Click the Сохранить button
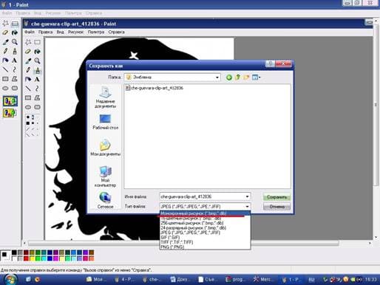 tap(276, 197)
